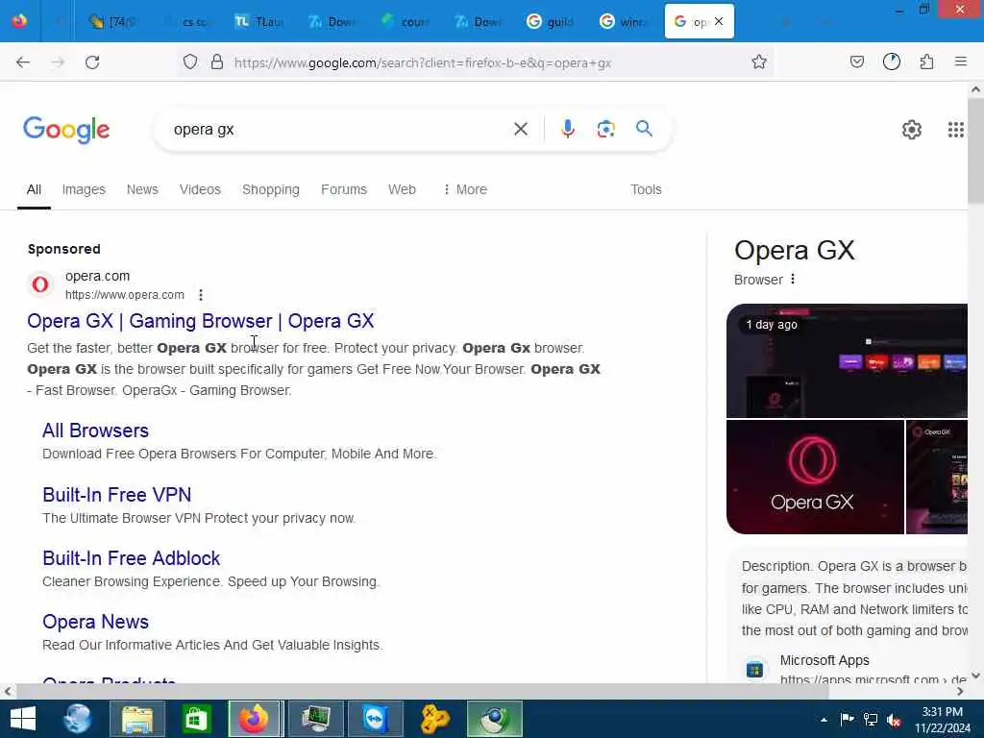The width and height of the screenshot is (984, 738).
Task: Open Opera News sitelink
Action: tap(95, 622)
